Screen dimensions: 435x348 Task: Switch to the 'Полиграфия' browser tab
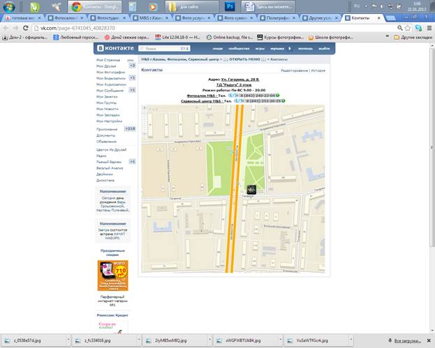point(278,18)
